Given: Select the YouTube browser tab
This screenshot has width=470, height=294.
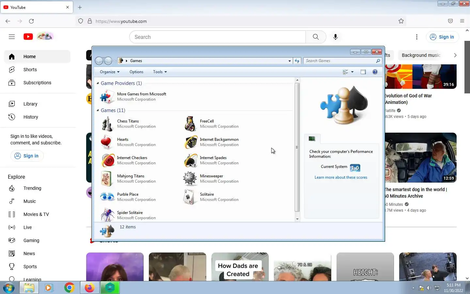Looking at the screenshot, I should 37,7.
